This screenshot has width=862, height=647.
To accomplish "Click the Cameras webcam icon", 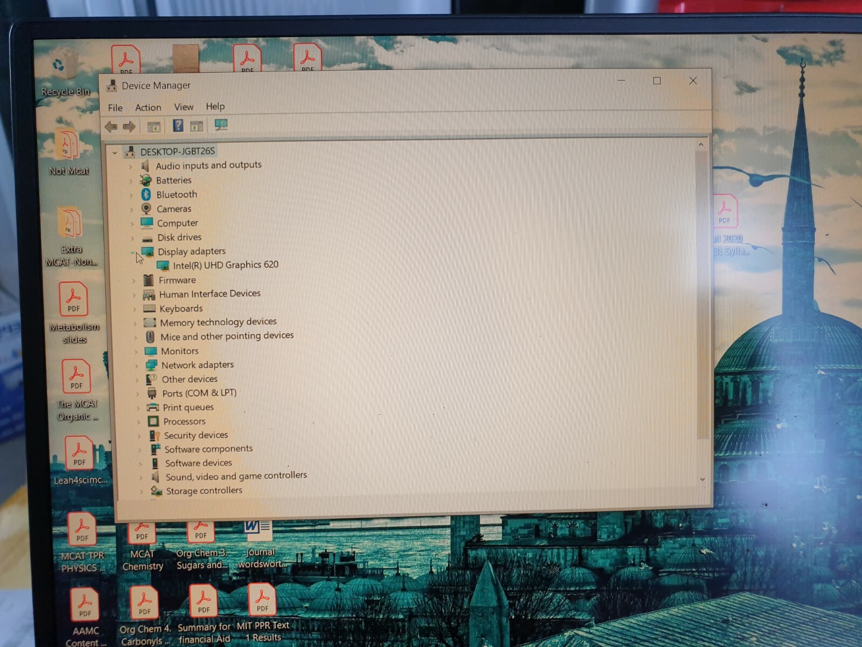I will coord(146,209).
